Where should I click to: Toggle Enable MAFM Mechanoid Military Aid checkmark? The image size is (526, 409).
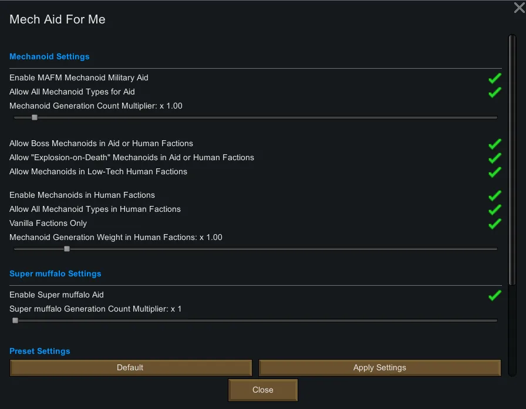coord(495,78)
